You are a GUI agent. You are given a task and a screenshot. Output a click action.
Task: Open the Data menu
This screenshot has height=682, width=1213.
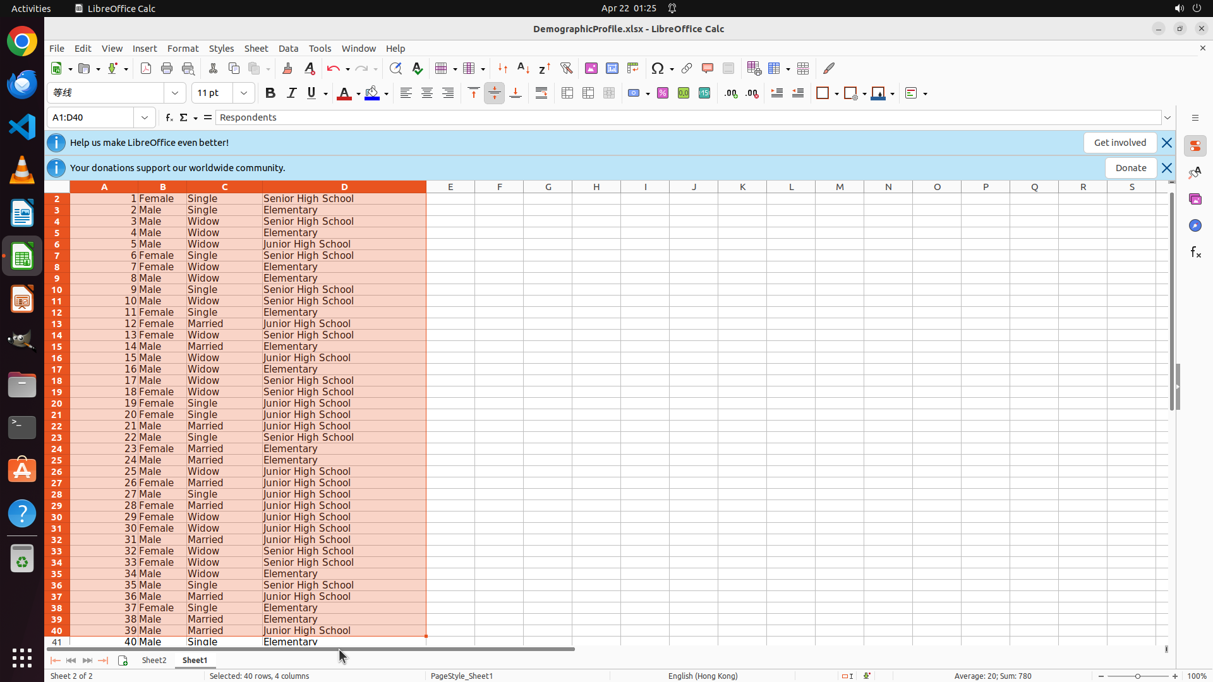[x=288, y=49]
